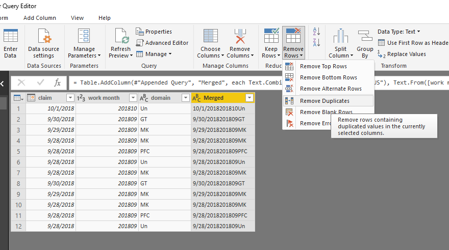Open Manage Parameters
The image size is (449, 250).
click(x=84, y=43)
